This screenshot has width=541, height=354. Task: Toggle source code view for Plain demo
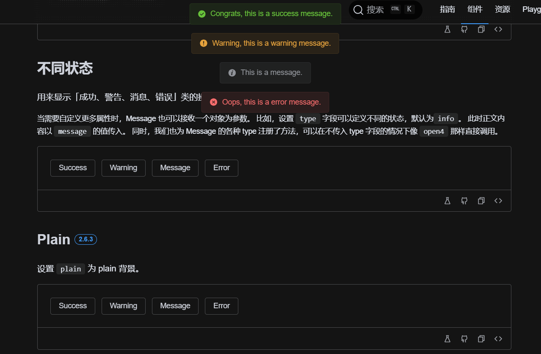click(498, 339)
